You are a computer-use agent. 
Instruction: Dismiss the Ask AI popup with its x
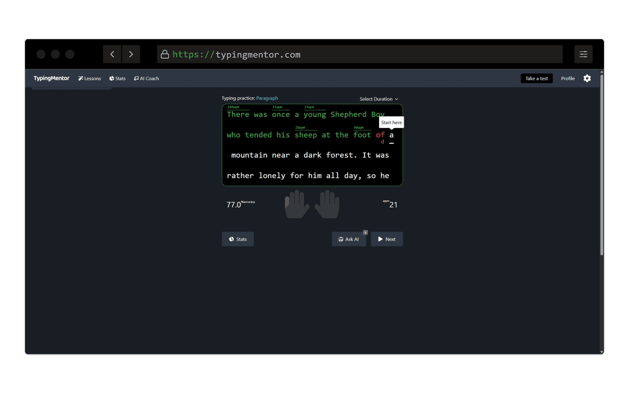[x=365, y=232]
